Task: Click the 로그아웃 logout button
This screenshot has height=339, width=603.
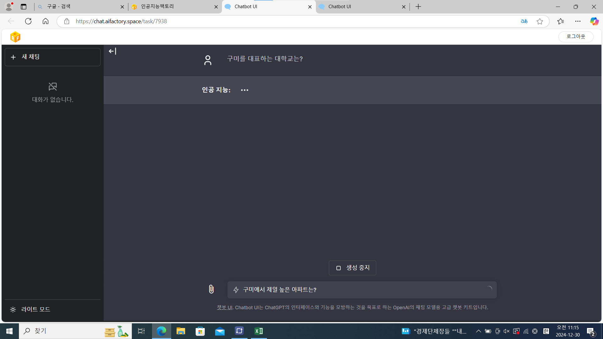Action: pyautogui.click(x=576, y=37)
